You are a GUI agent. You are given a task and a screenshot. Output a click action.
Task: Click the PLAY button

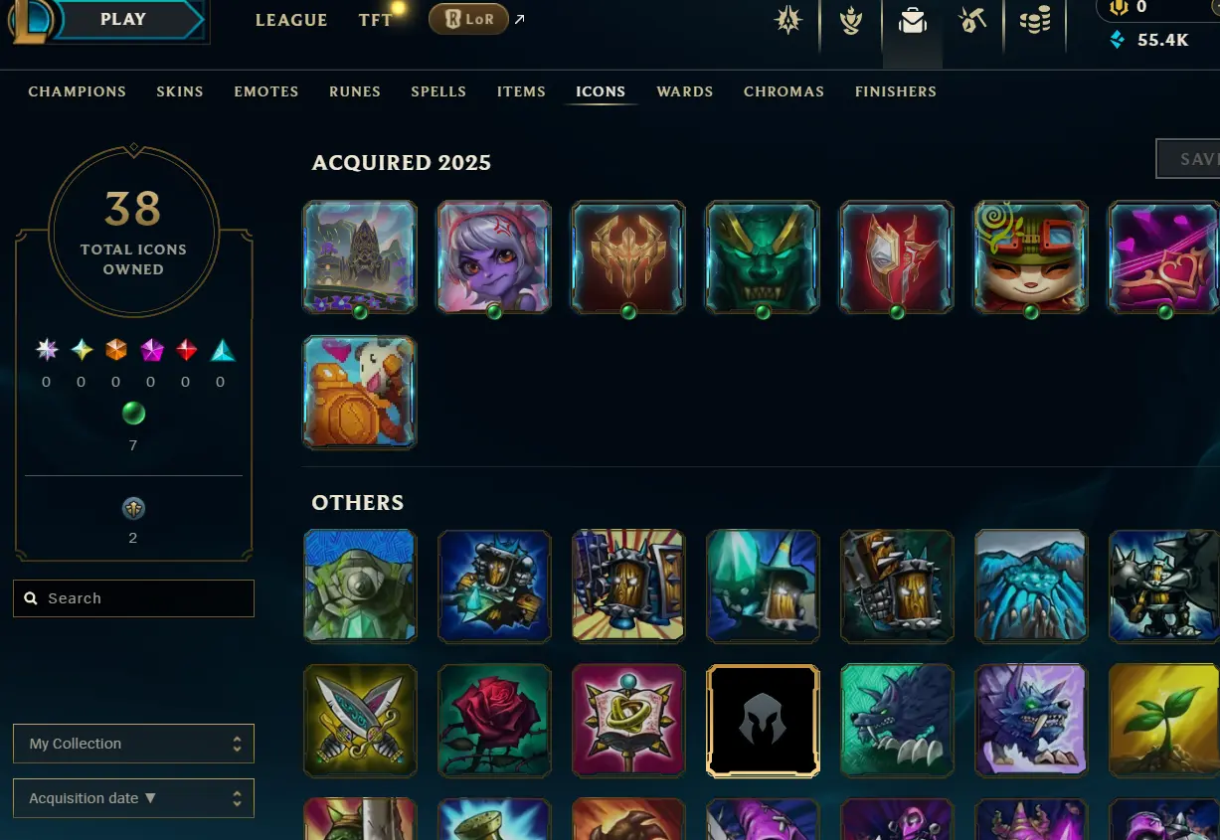123,19
